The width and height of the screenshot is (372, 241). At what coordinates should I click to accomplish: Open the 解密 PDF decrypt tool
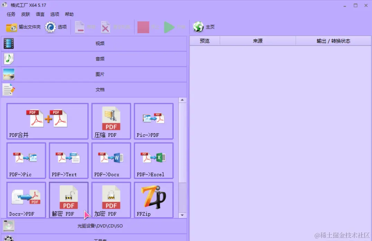coord(69,200)
